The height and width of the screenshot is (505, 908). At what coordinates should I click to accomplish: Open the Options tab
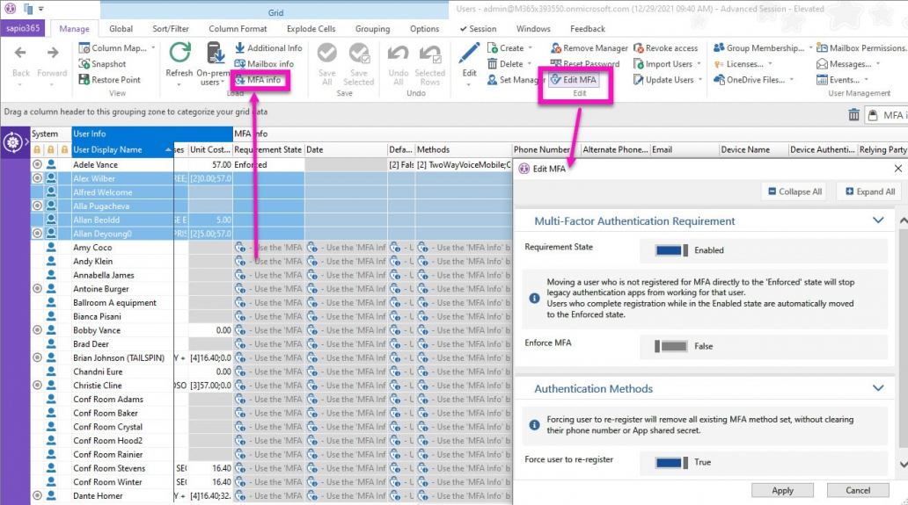pyautogui.click(x=424, y=29)
